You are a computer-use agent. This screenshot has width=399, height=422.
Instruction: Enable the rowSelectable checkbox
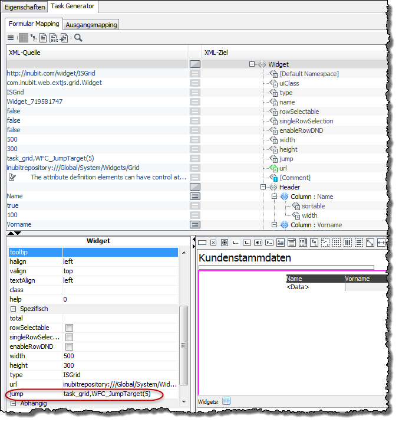69,328
